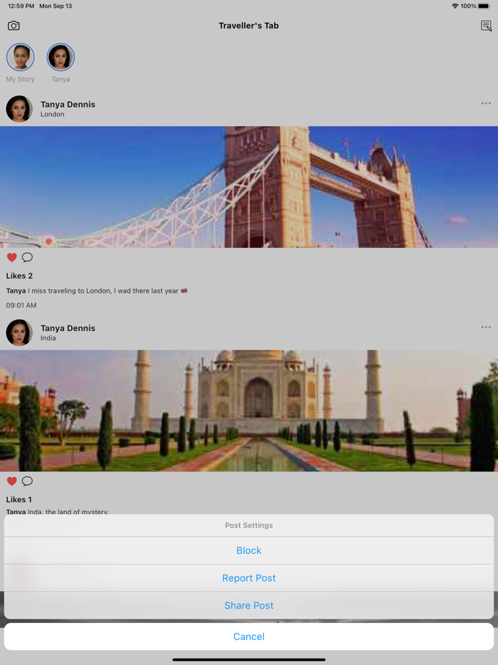Image resolution: width=498 pixels, height=665 pixels.
Task: Tap the Likes 1 count
Action: tap(19, 500)
